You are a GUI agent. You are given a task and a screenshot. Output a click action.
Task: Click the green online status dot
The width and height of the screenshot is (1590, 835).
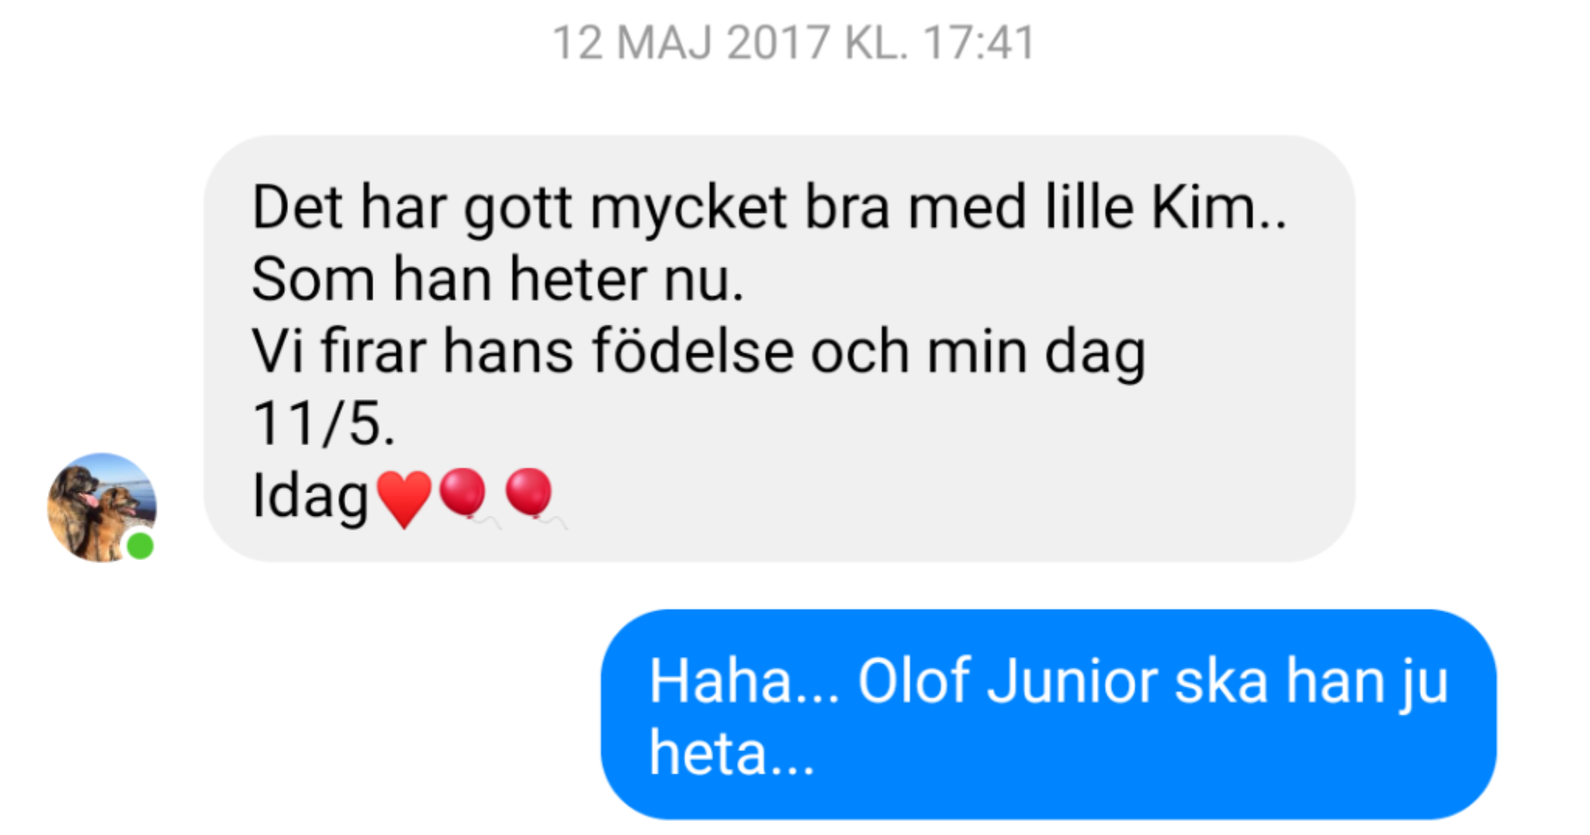[141, 546]
